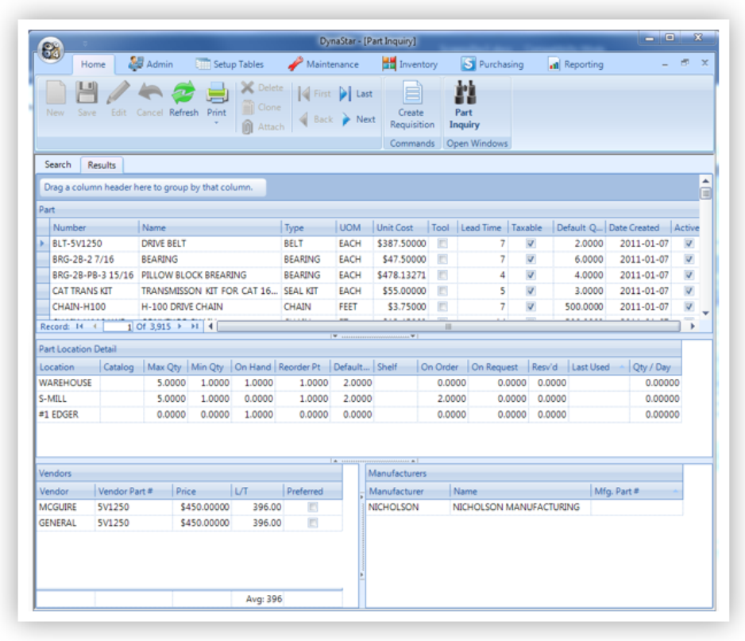The height and width of the screenshot is (641, 745).
Task: Go to the Last record
Action: (357, 94)
